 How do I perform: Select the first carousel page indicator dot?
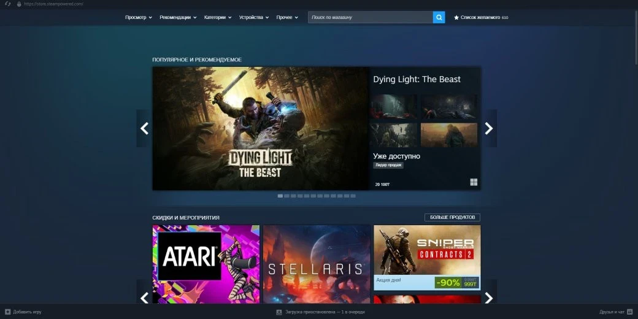pos(280,196)
